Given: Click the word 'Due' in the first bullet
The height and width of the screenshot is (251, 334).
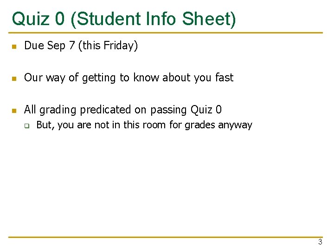Looking at the screenshot, I should 34,46.
